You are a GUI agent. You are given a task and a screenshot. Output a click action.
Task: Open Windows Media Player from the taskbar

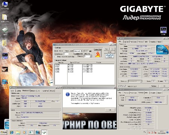click(x=24, y=132)
